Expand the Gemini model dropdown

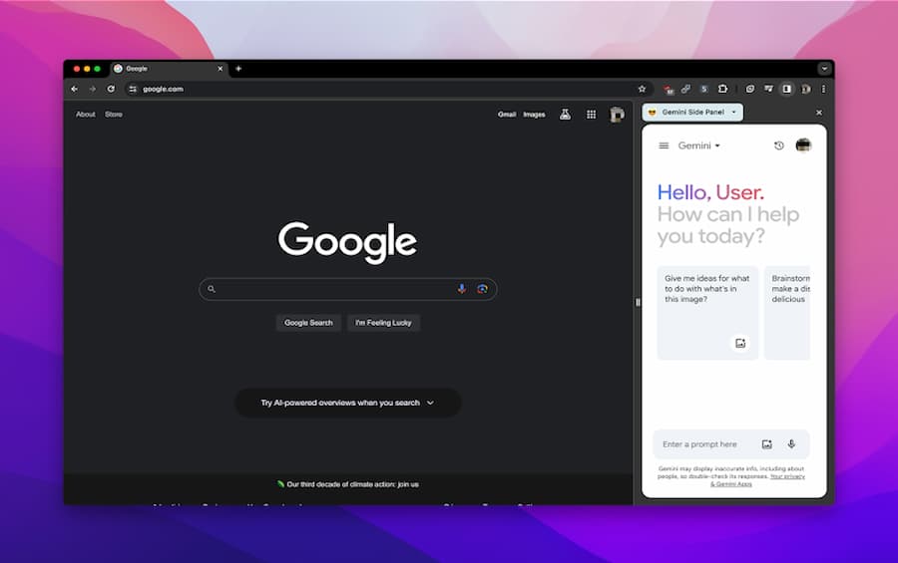coord(698,145)
